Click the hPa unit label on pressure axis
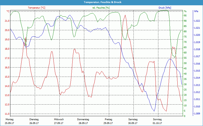Image resolution: width=203 pixels, height=126 pixels. pos(196,11)
